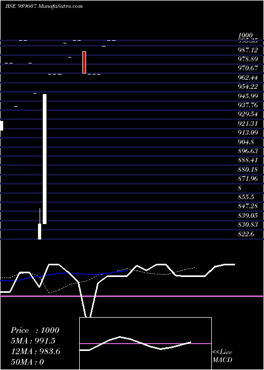Pick the 871.96 axis label
The image size is (264, 370).
(x=248, y=179)
